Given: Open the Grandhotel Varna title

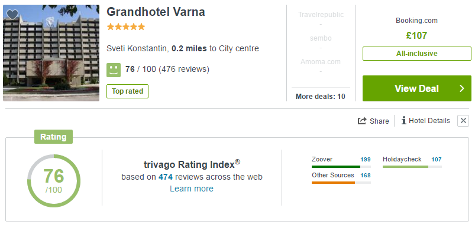Looking at the screenshot, I should click(156, 12).
